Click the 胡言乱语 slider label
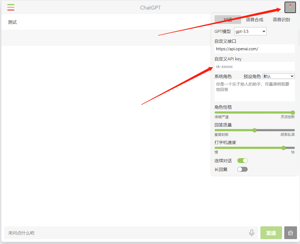 288,134
